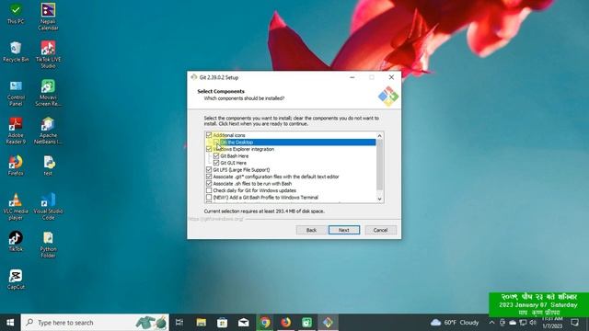589x331 pixels.
Task: Open the gitforwindows.org link
Action: [x=216, y=219]
